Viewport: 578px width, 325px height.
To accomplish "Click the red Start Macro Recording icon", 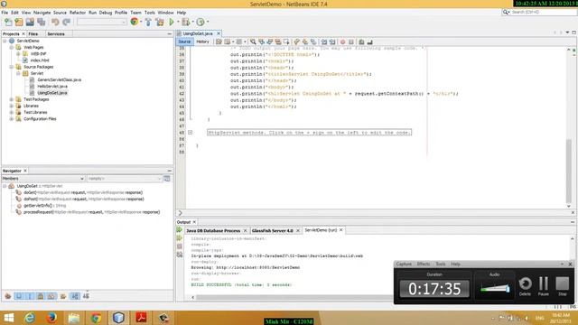I will [342, 42].
